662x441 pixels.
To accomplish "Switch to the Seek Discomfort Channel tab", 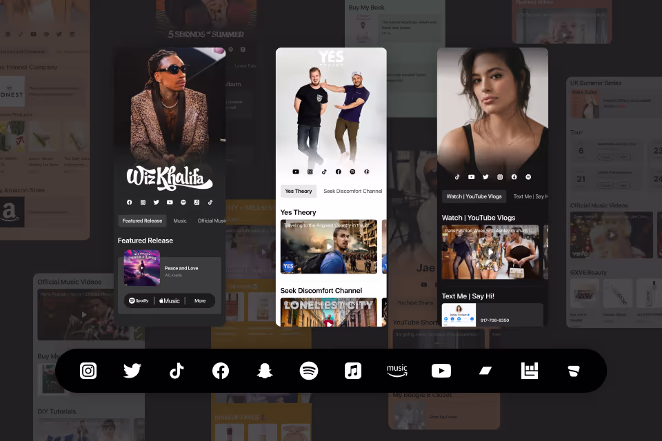I will (353, 191).
